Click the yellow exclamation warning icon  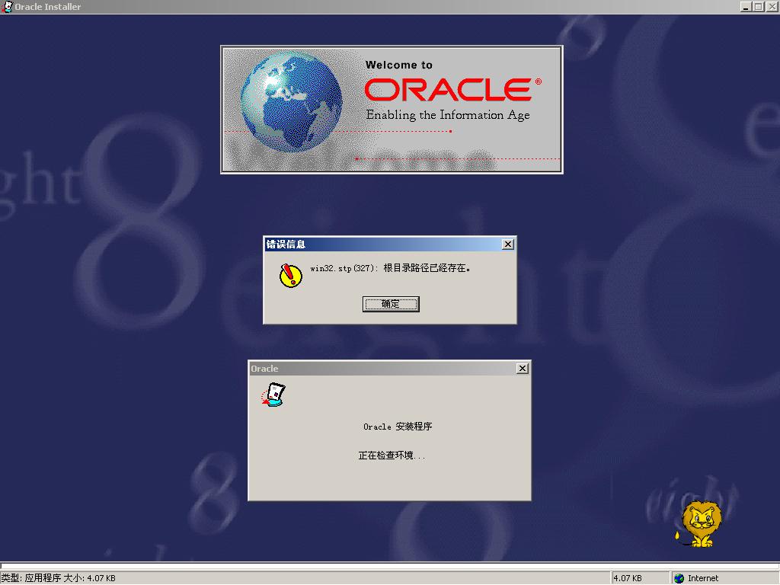point(290,275)
